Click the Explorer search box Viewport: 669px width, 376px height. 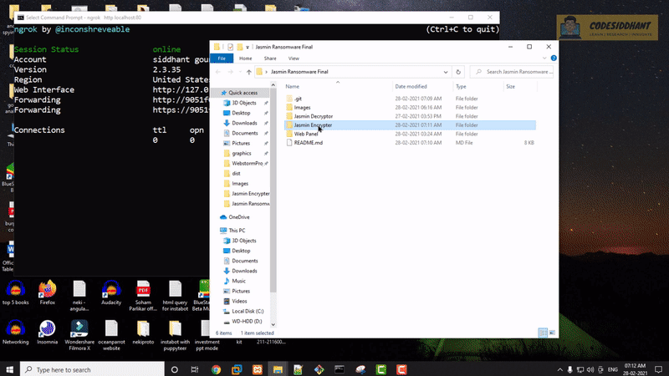click(x=512, y=72)
